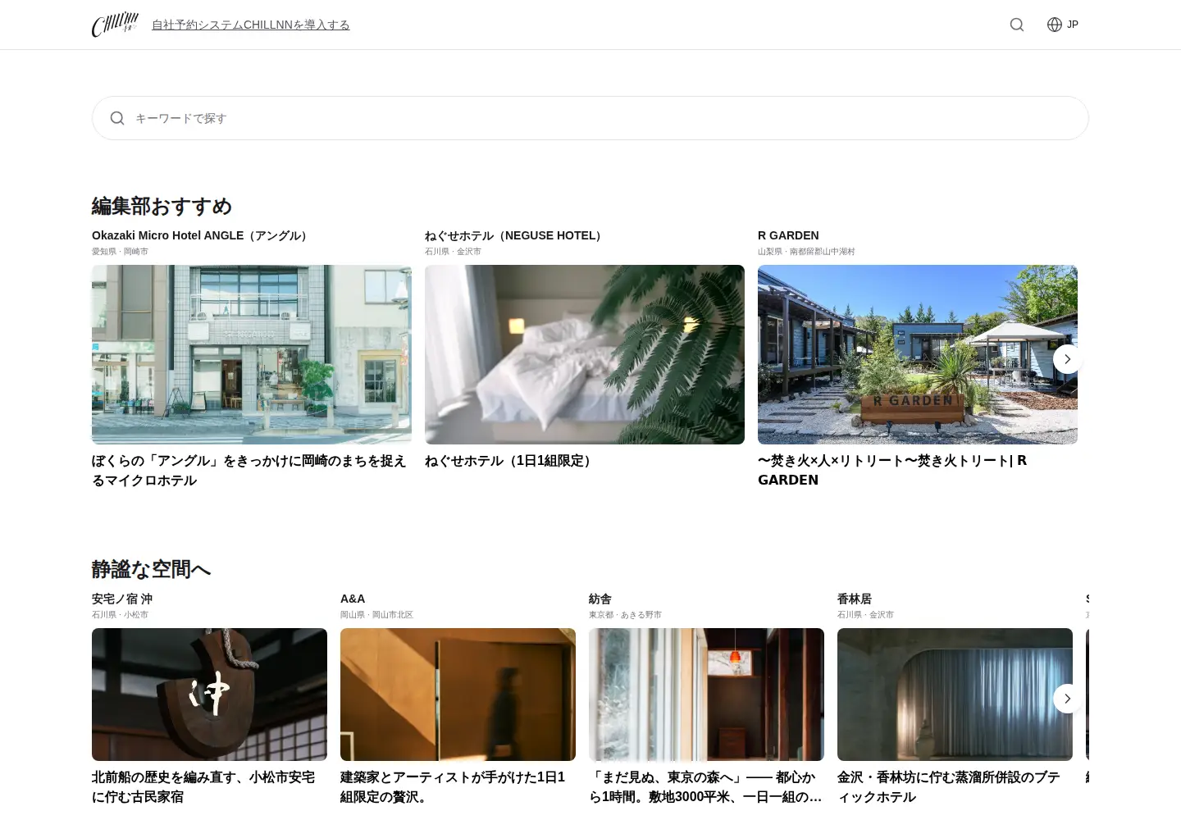Click the magnifier icon inside keyword search
This screenshot has width=1181, height=820.
[x=117, y=118]
